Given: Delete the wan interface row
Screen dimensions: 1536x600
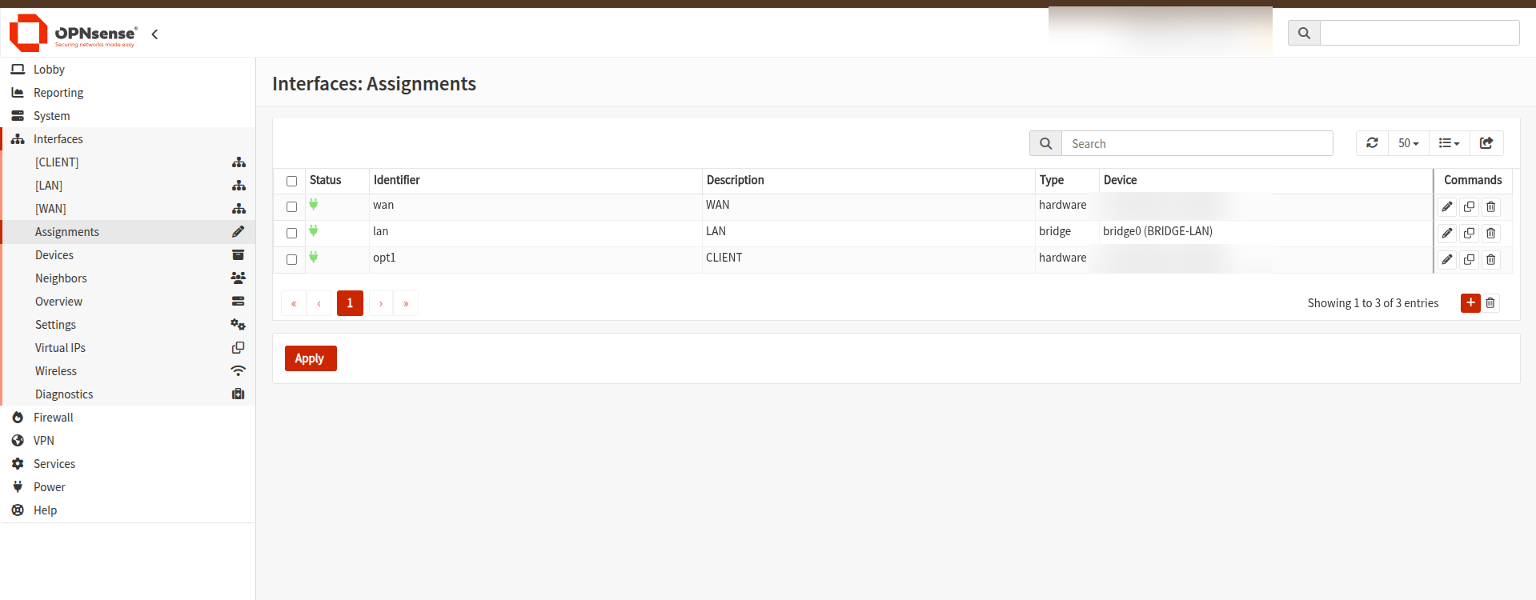Looking at the screenshot, I should tap(1490, 207).
